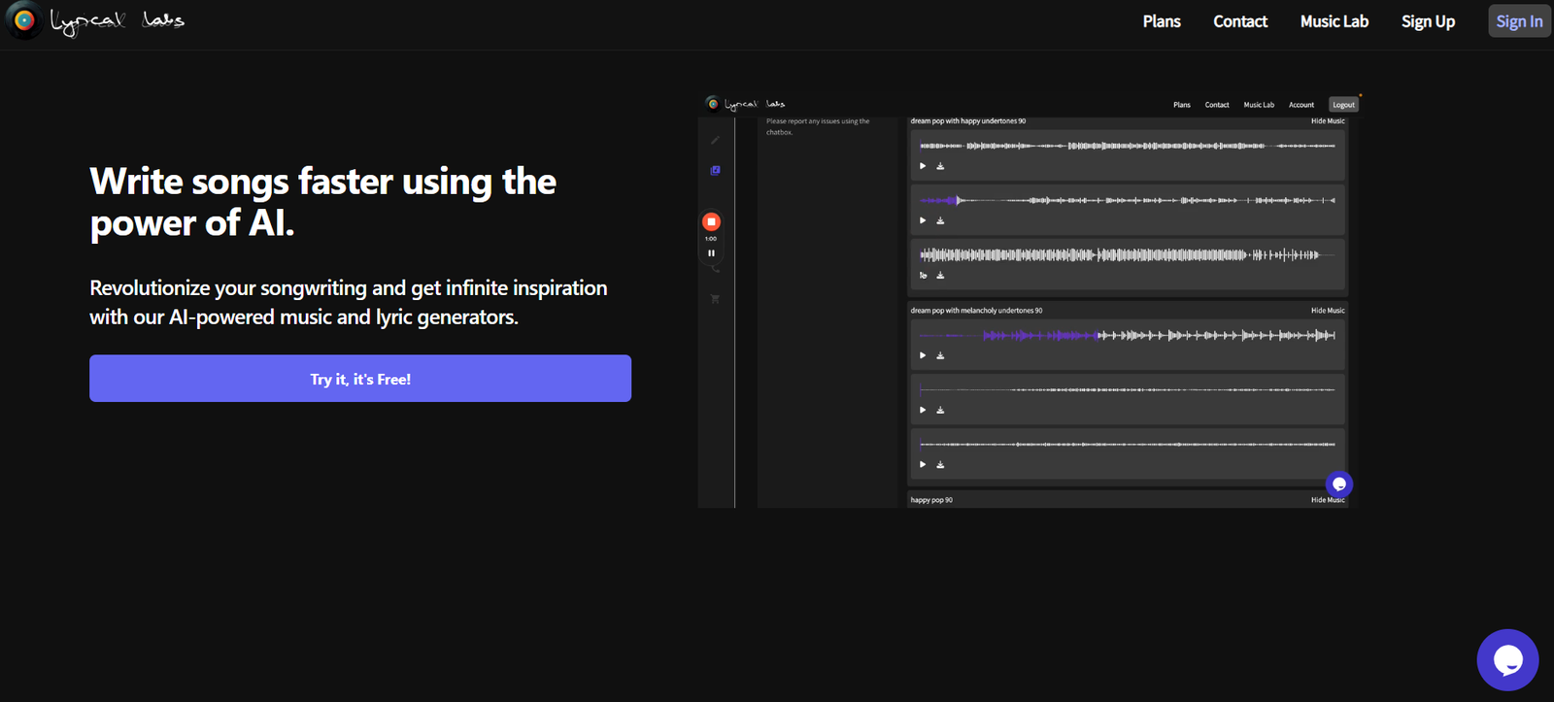Play the first melancholy undertones dream pop track
1554x702 pixels.
tap(923, 355)
